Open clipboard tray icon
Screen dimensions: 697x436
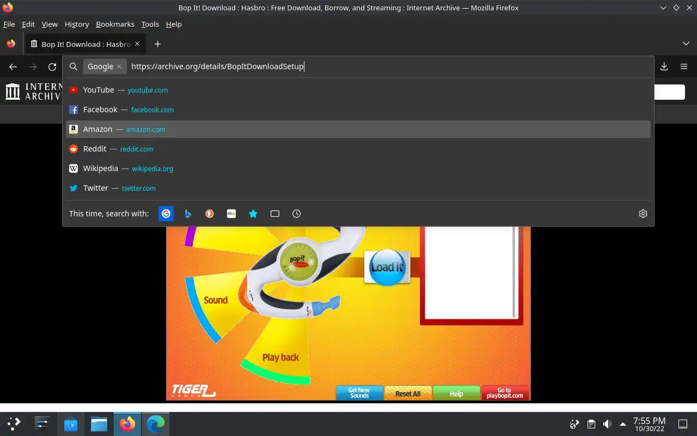pyautogui.click(x=591, y=424)
